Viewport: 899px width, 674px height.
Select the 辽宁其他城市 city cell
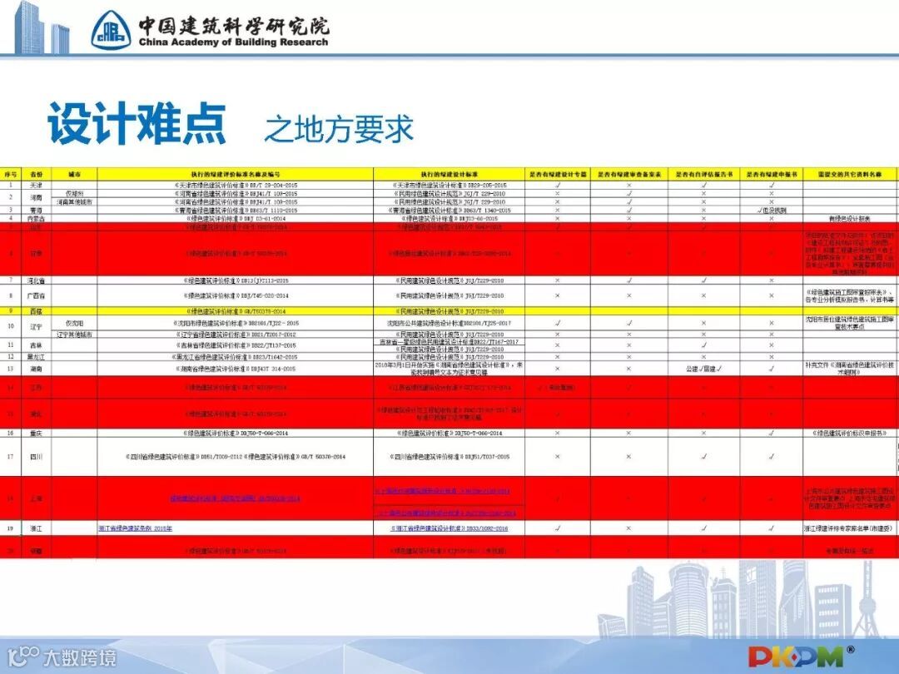75,335
